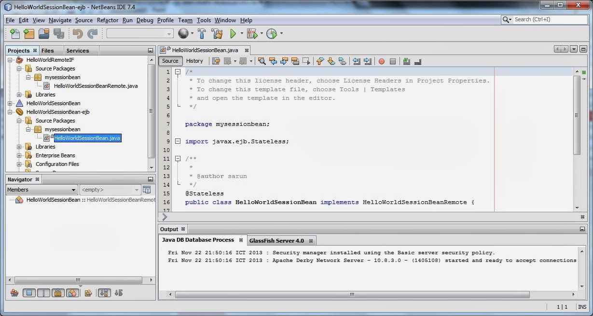Screen dimensions: 593x316
Task: Click the Last Edited position icon
Action: (216, 61)
